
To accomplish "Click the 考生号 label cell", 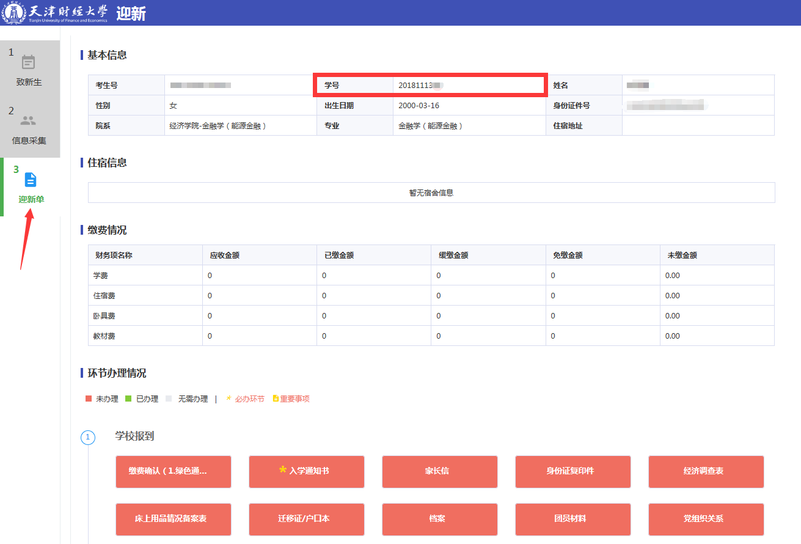I will click(x=126, y=85).
